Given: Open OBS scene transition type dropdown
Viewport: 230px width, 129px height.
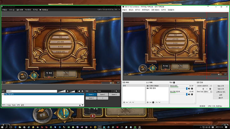Looking at the screenshot, I should pyautogui.click(x=204, y=86).
